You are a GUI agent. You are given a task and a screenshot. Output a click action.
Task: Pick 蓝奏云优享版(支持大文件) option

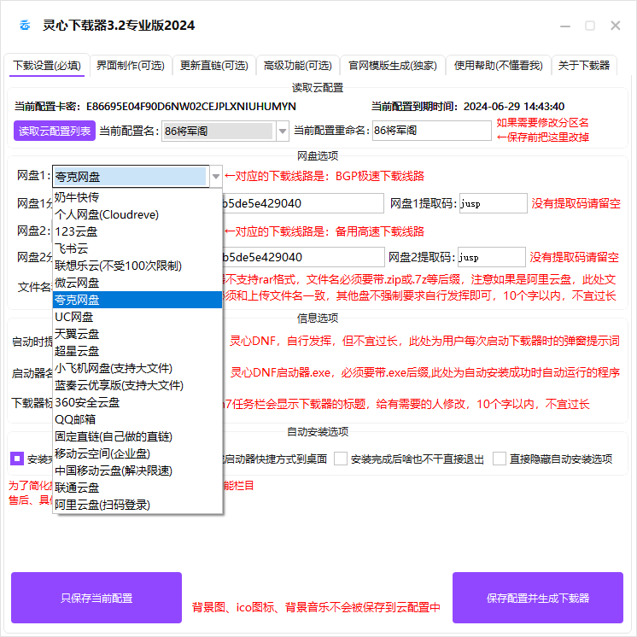click(x=119, y=385)
